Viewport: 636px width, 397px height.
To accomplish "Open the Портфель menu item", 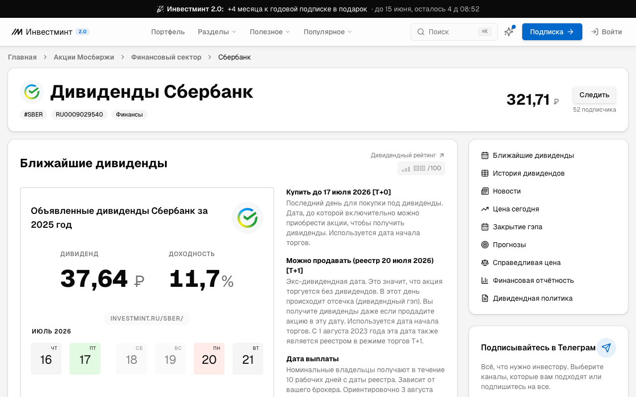I will (x=168, y=32).
